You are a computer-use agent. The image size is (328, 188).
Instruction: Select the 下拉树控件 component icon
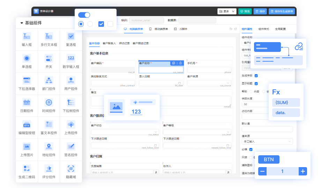pyautogui.click(x=71, y=102)
